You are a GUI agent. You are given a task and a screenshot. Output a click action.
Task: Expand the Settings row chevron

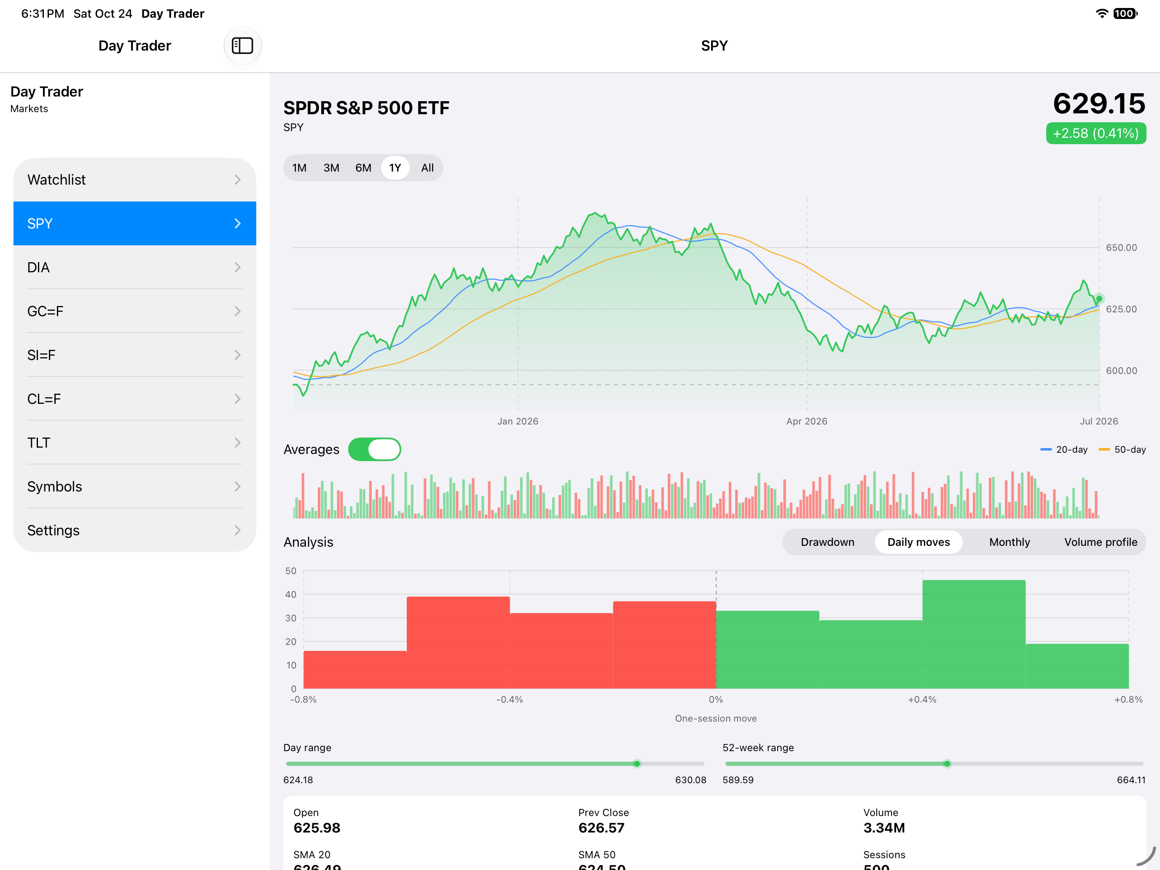pyautogui.click(x=238, y=530)
